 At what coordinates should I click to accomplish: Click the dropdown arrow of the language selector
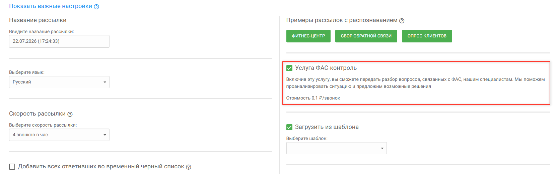click(105, 82)
